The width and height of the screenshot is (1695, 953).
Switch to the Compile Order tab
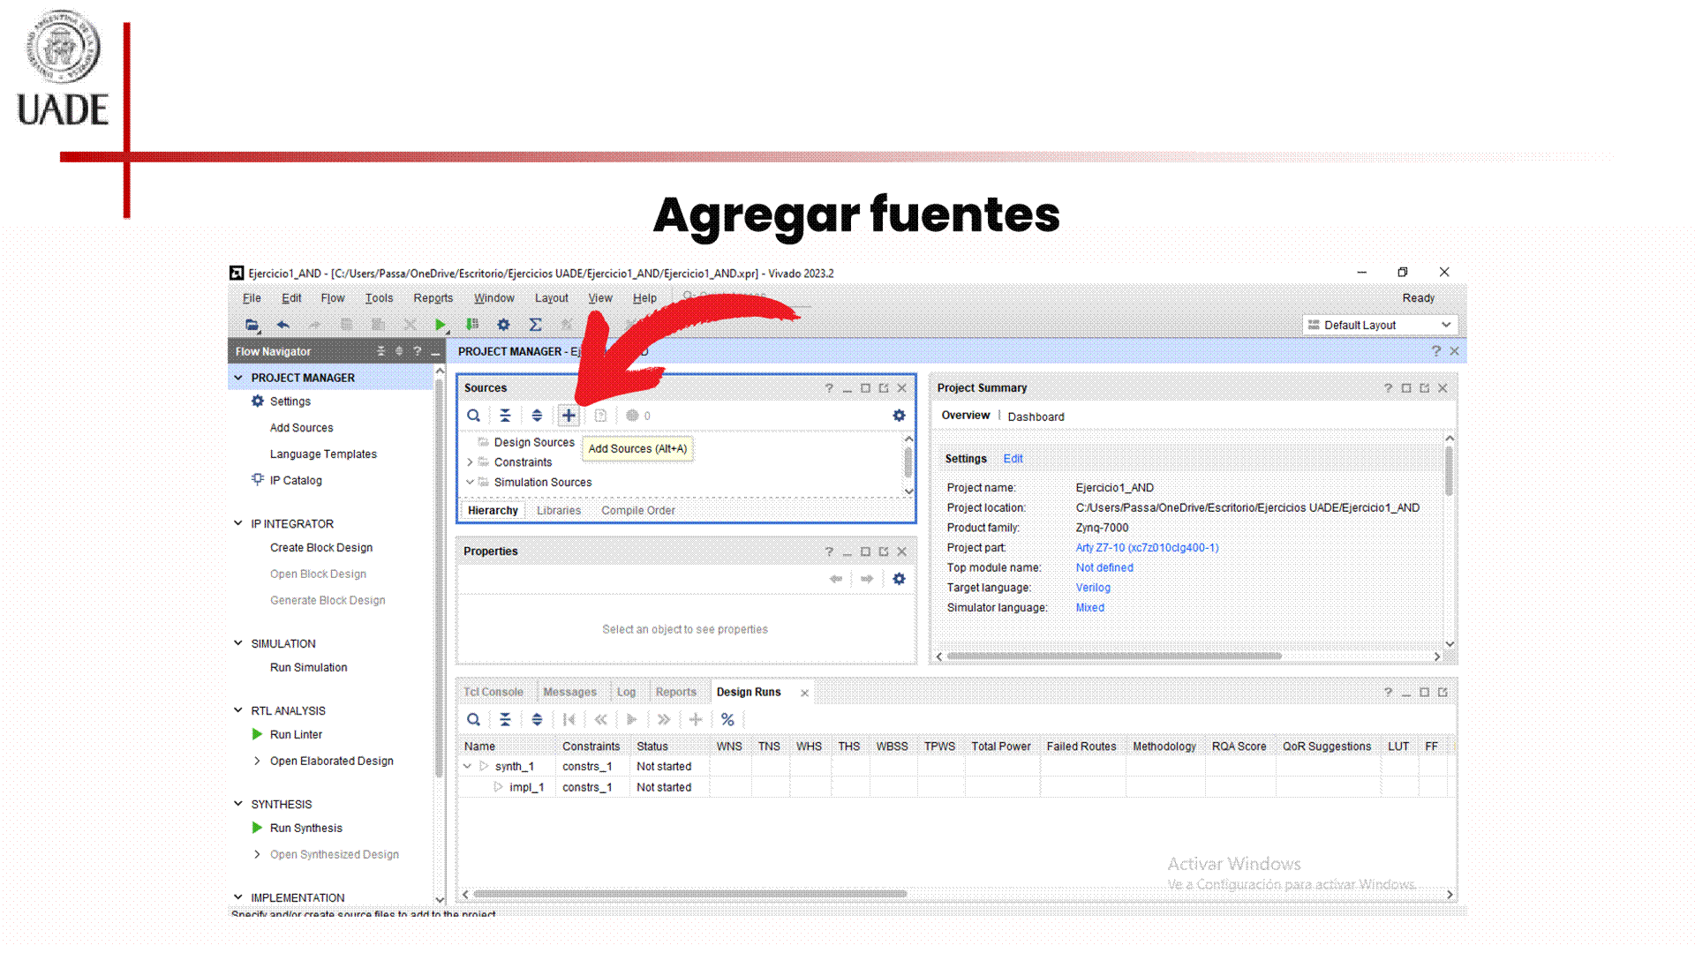[637, 511]
